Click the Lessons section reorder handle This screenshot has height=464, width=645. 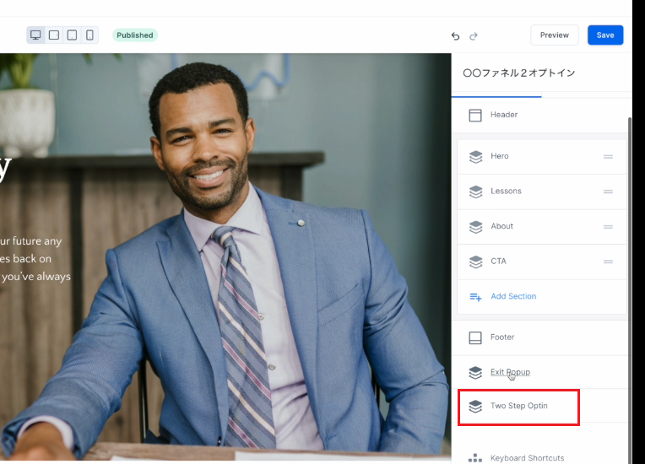click(608, 192)
